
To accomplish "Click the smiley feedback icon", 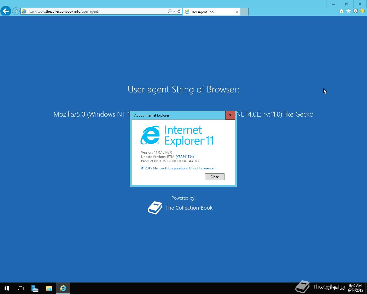I will click(362, 11).
